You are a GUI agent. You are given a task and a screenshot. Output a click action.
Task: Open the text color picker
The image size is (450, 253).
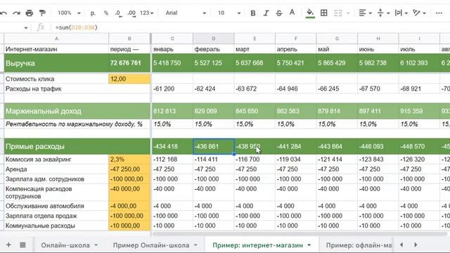click(292, 13)
